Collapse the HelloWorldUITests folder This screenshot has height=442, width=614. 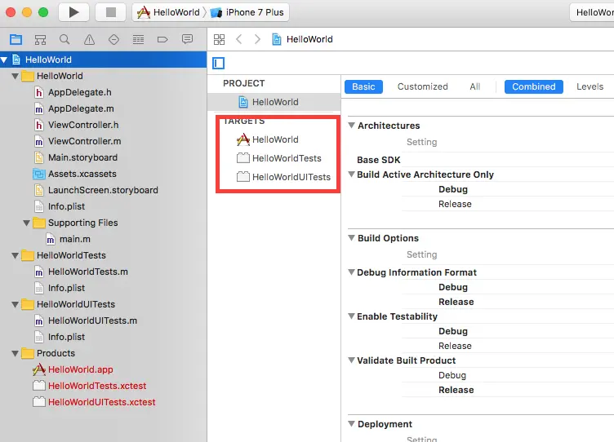[x=16, y=305]
